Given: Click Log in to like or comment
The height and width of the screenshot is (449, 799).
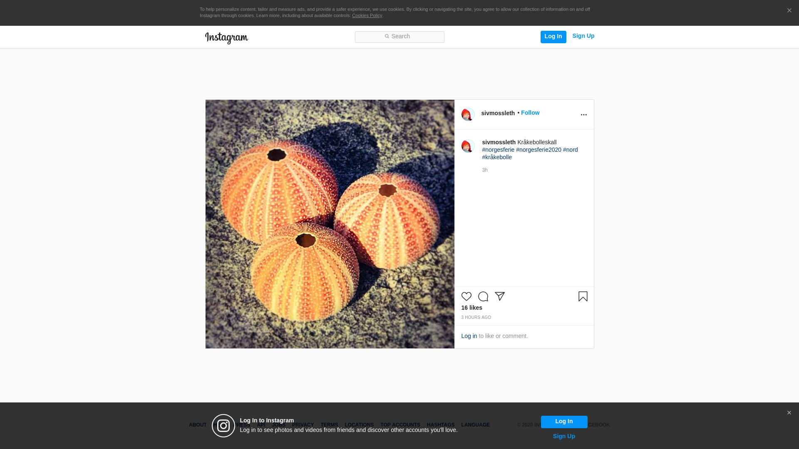Looking at the screenshot, I should (469, 336).
